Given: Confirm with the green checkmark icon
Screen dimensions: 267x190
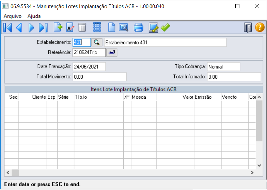Looking at the screenshot, I should click(x=166, y=27).
